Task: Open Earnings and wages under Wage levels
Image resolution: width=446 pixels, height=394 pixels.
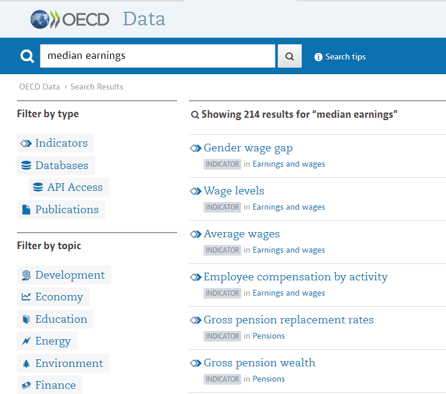Action: [x=289, y=207]
